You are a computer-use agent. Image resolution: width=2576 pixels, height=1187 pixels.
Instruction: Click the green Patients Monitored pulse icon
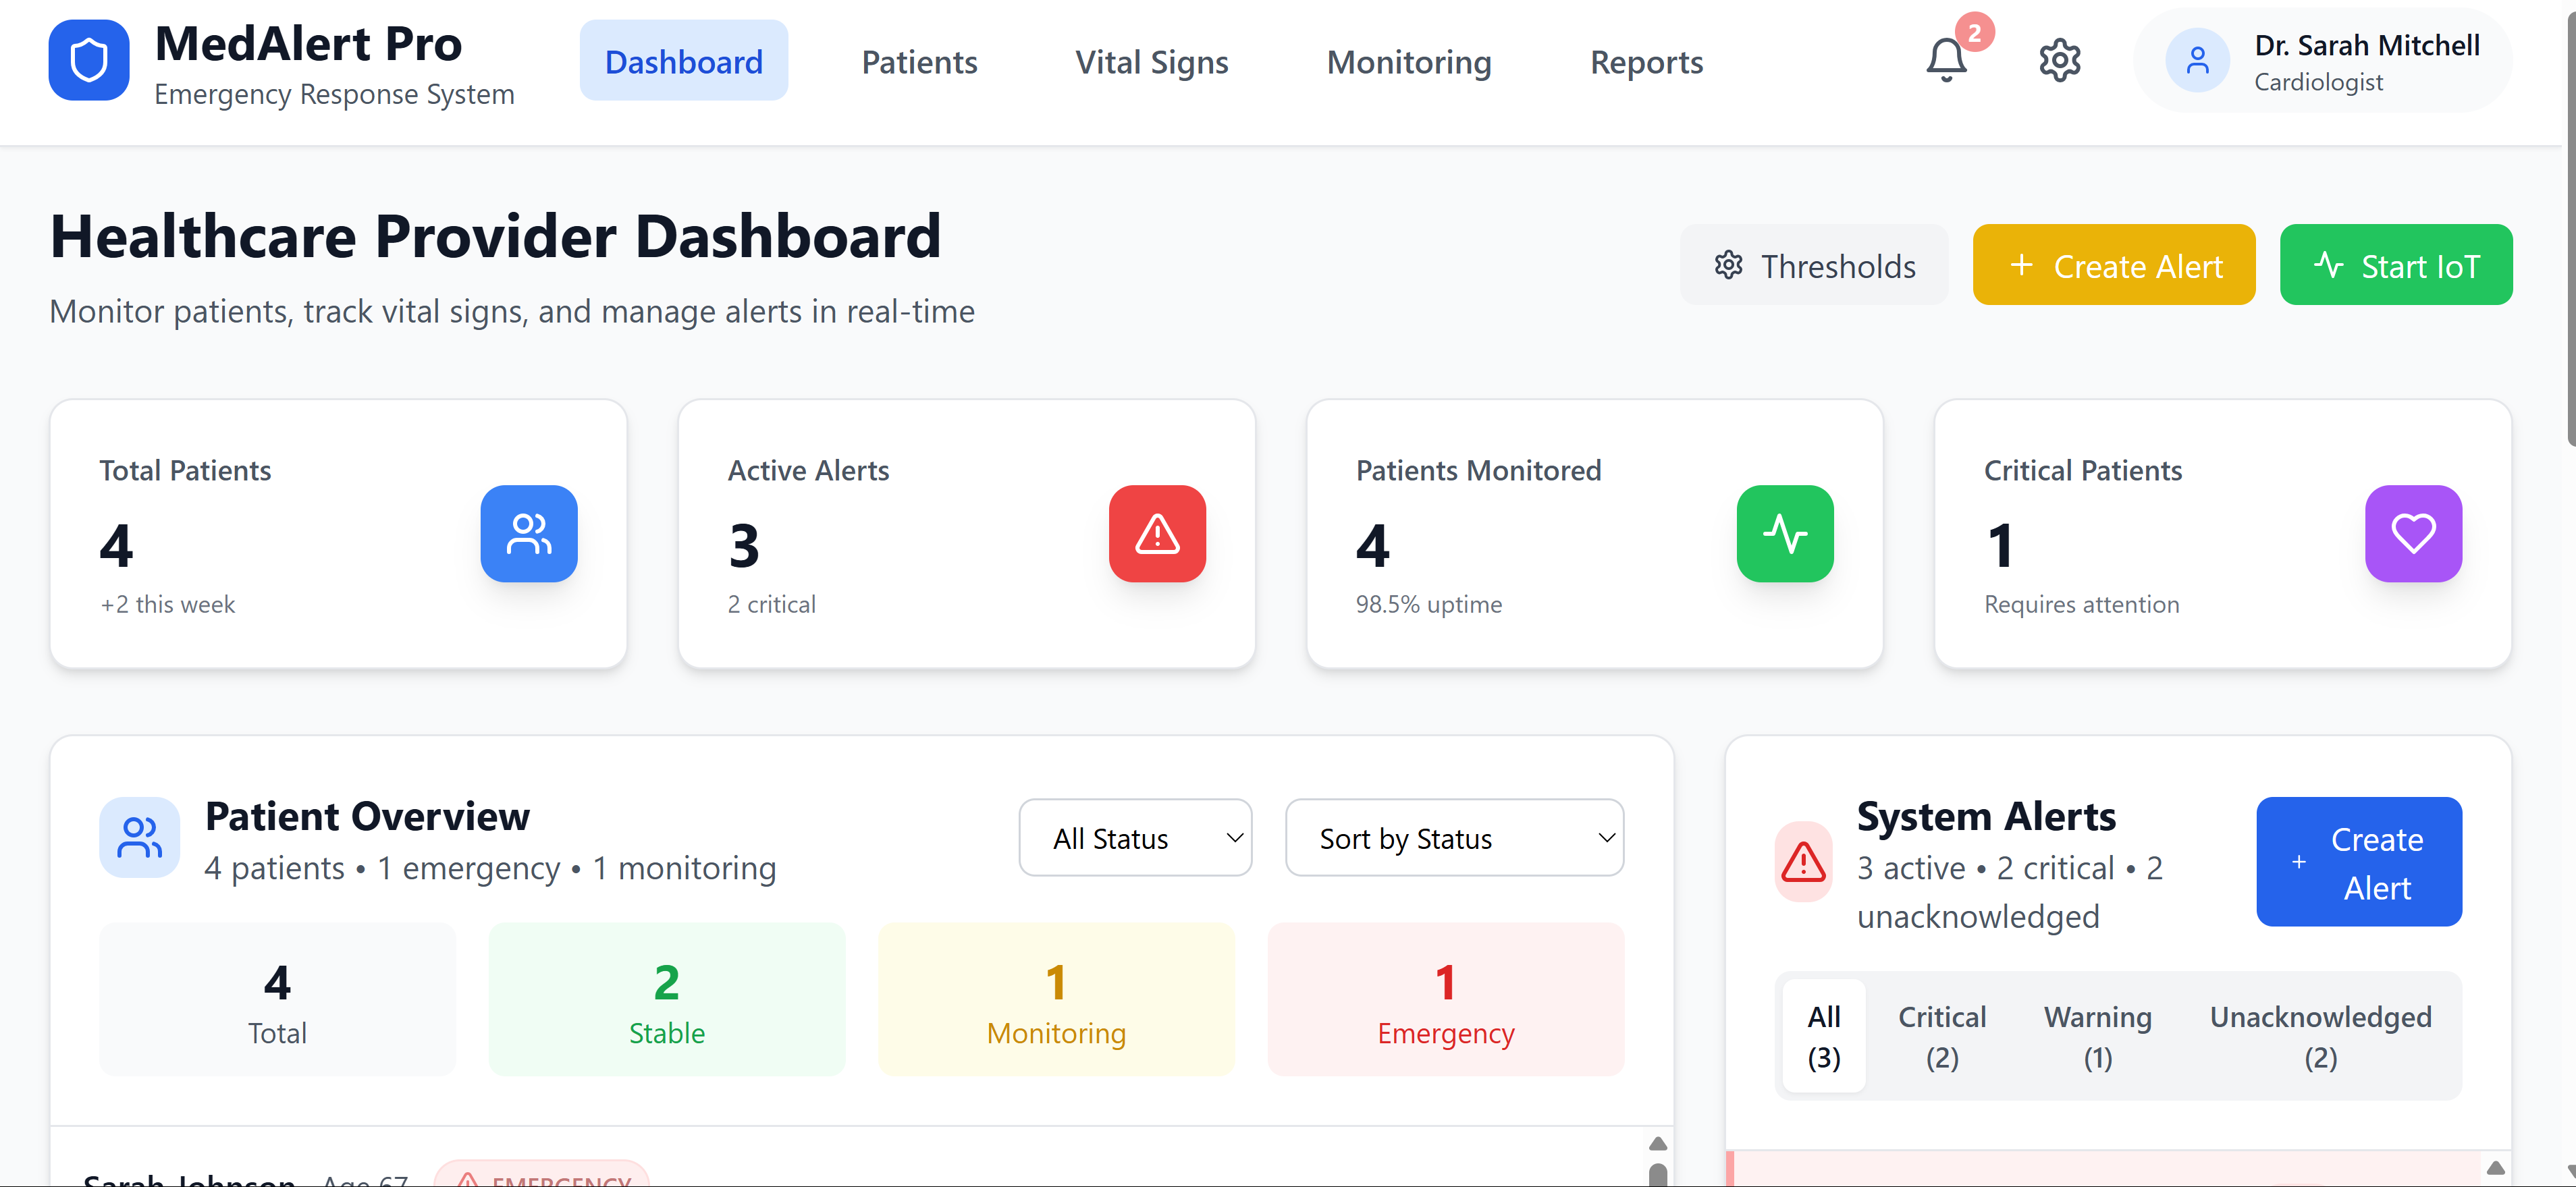click(1785, 534)
